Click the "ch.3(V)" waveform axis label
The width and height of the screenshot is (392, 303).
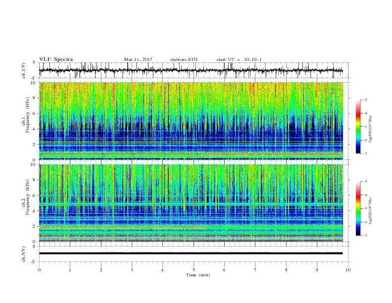(x=24, y=254)
